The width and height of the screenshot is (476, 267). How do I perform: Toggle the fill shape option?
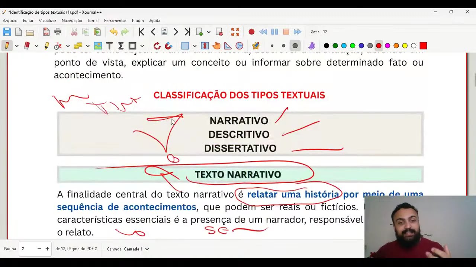click(x=312, y=46)
